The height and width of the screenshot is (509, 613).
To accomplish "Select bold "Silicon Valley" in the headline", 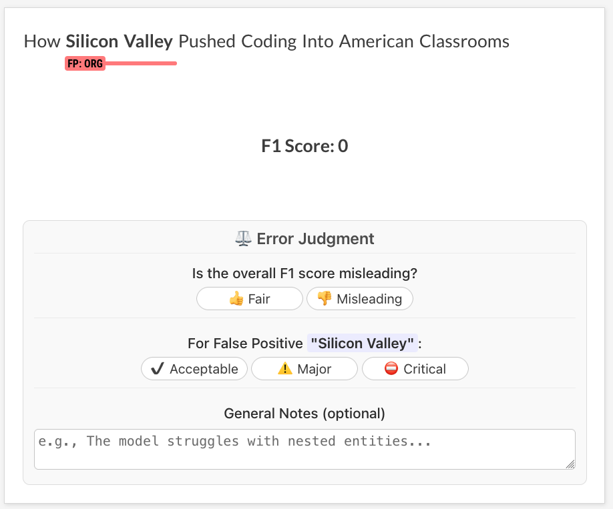I will point(119,41).
